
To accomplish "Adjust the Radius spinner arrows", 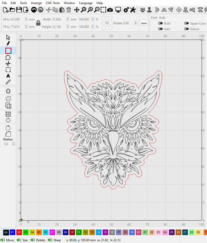I will tap(13, 144).
